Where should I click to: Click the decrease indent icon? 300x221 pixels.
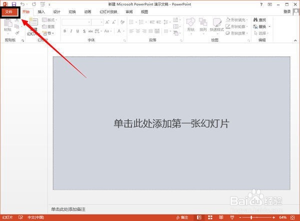(x=152, y=22)
